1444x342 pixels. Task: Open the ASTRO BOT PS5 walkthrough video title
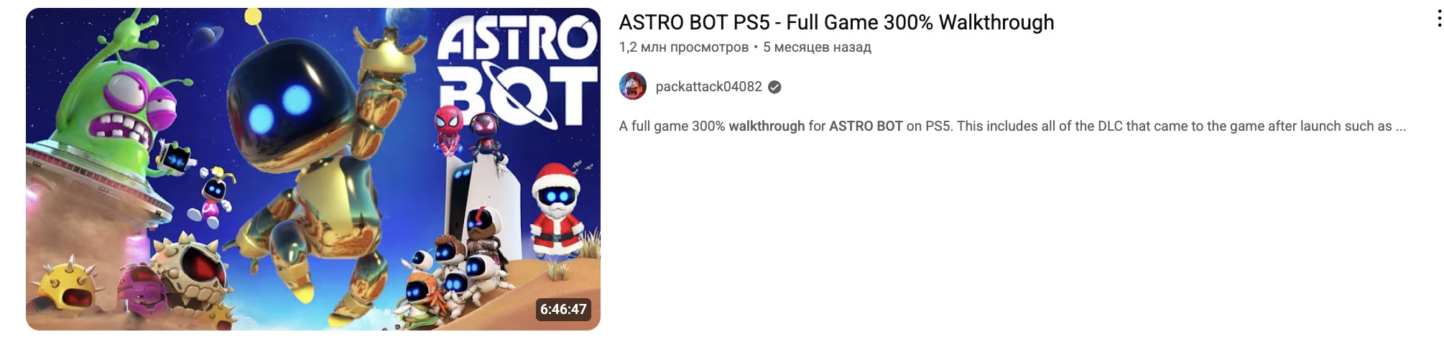pyautogui.click(x=836, y=22)
